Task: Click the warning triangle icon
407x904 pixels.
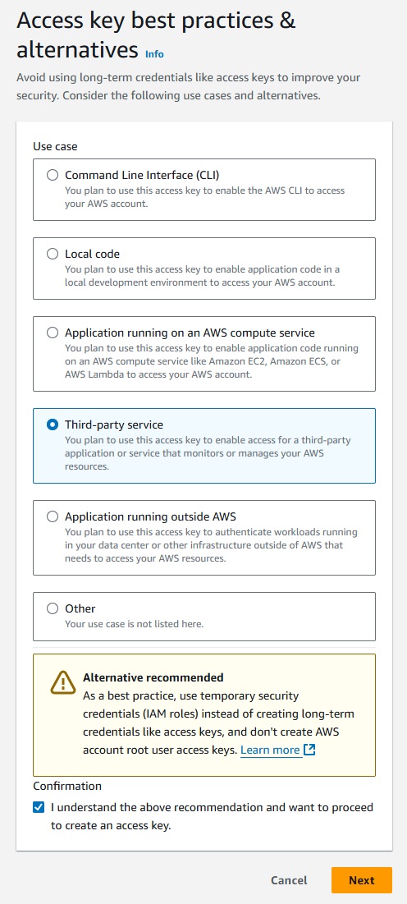Action: click(63, 682)
